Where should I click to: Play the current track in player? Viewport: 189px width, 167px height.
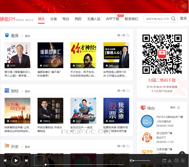16,160
